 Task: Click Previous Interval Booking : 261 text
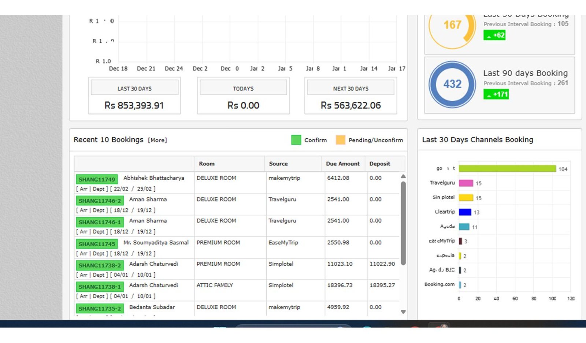pyautogui.click(x=526, y=83)
